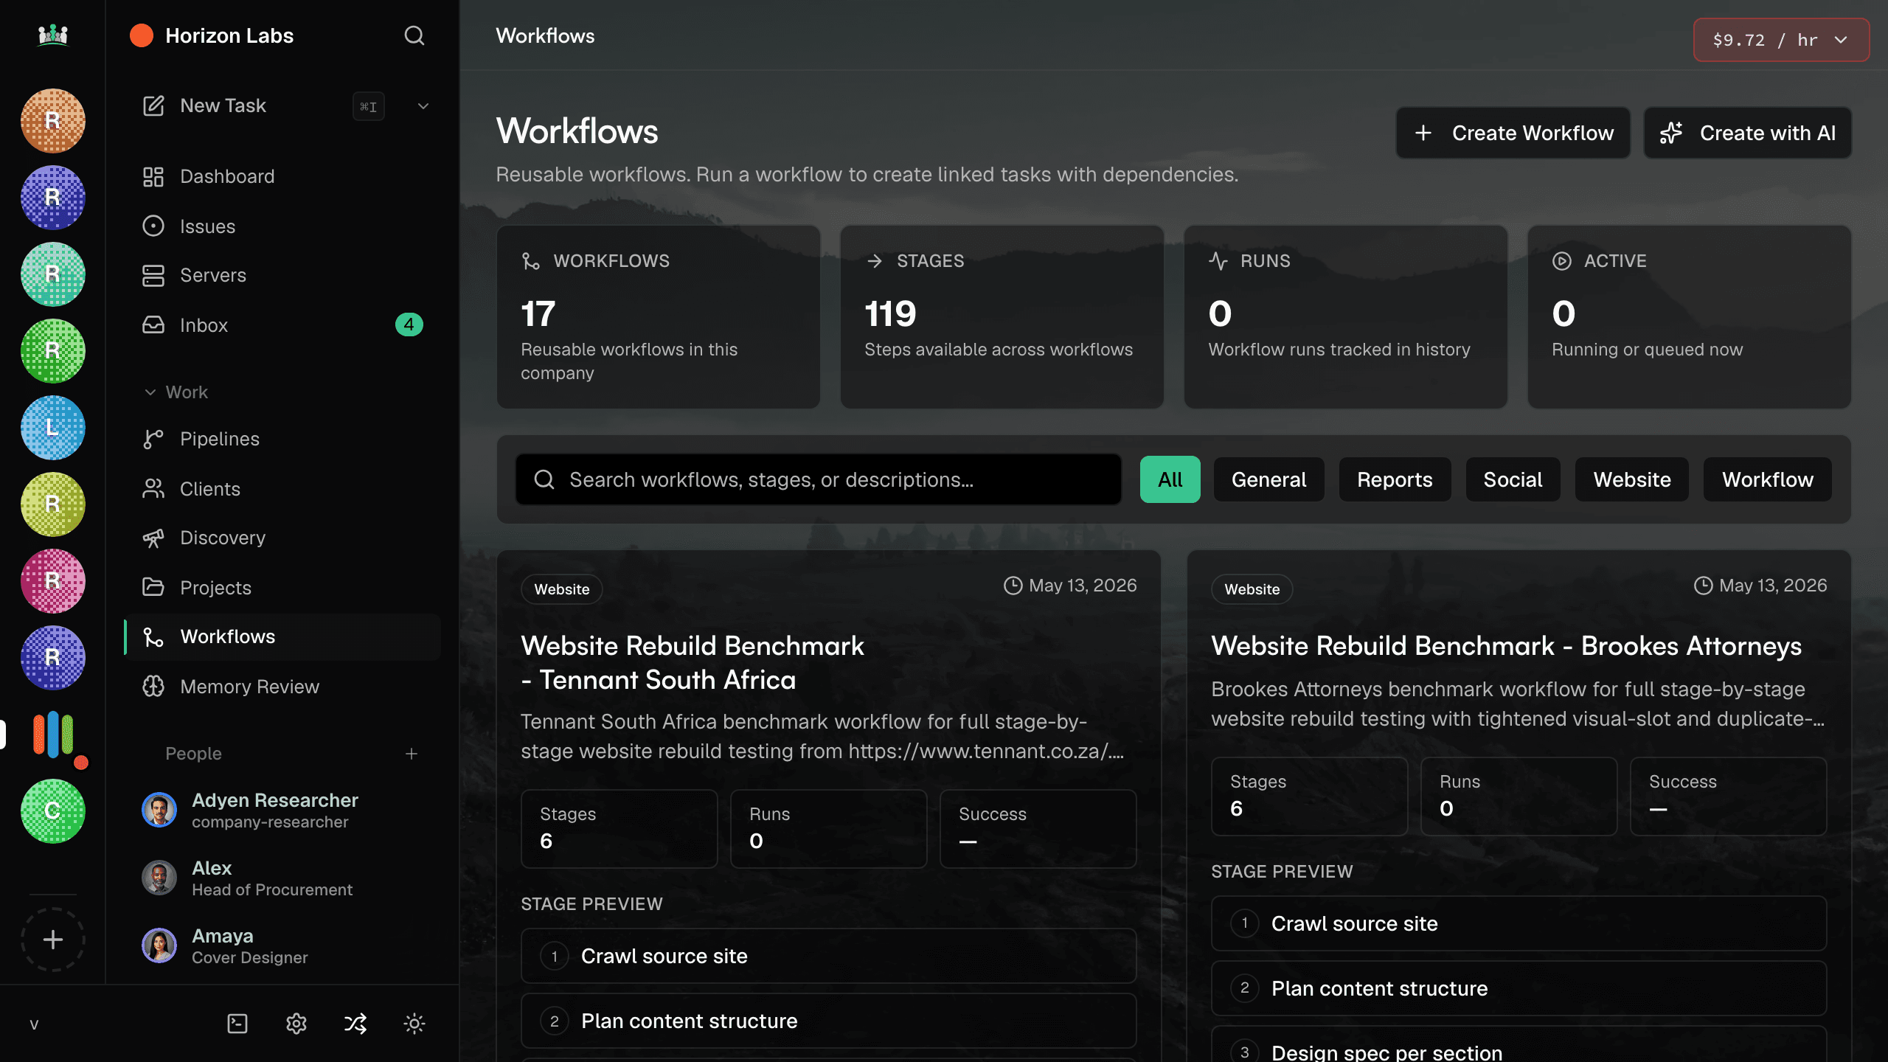This screenshot has width=1888, height=1062.
Task: Click the STAGES stat card showing 119
Action: click(x=1002, y=317)
